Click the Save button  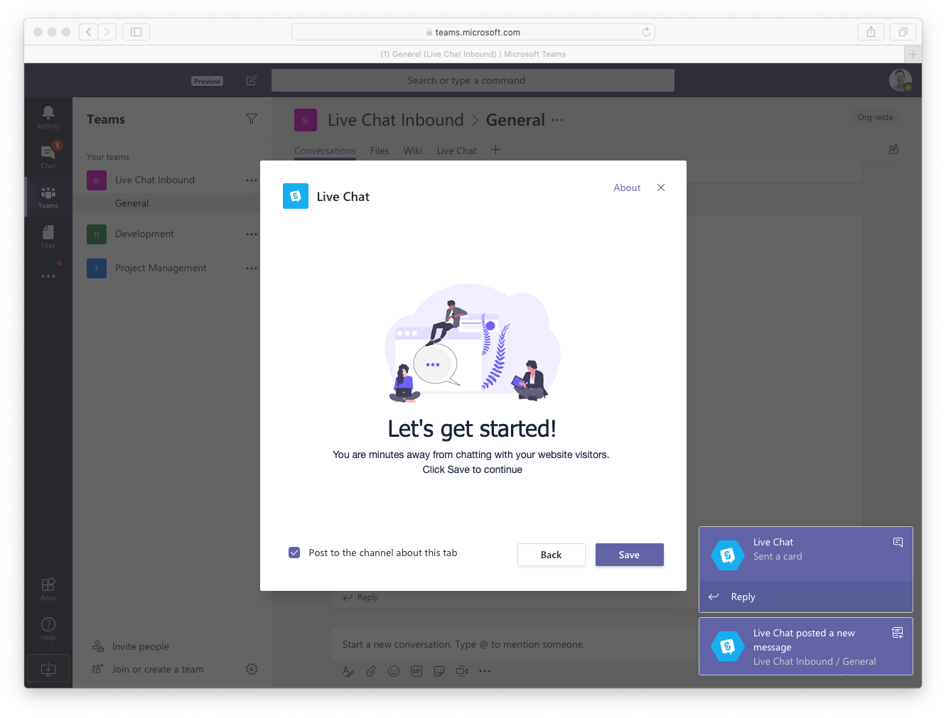pos(630,555)
